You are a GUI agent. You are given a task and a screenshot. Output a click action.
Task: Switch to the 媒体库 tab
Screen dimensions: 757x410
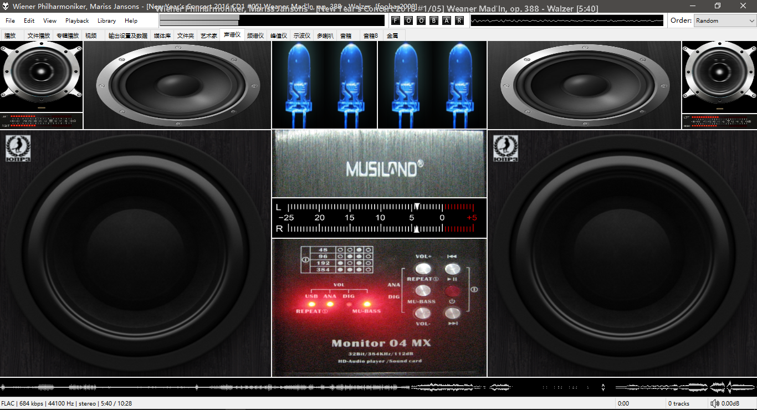point(162,35)
